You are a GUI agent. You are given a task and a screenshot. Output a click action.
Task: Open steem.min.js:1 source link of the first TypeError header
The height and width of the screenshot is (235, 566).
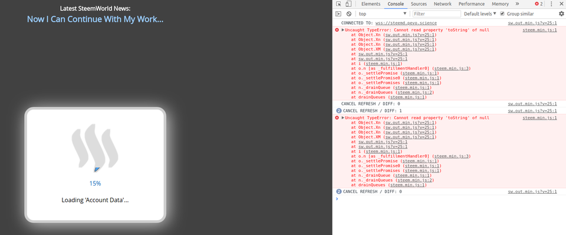[x=539, y=30]
